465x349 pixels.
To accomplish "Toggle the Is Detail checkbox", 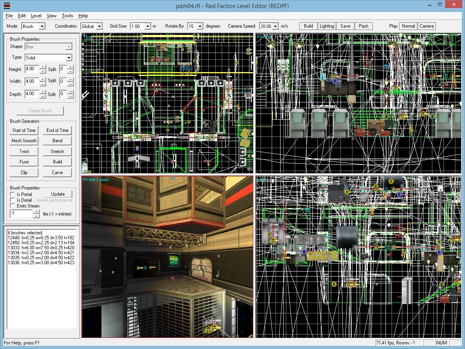I will click(12, 200).
